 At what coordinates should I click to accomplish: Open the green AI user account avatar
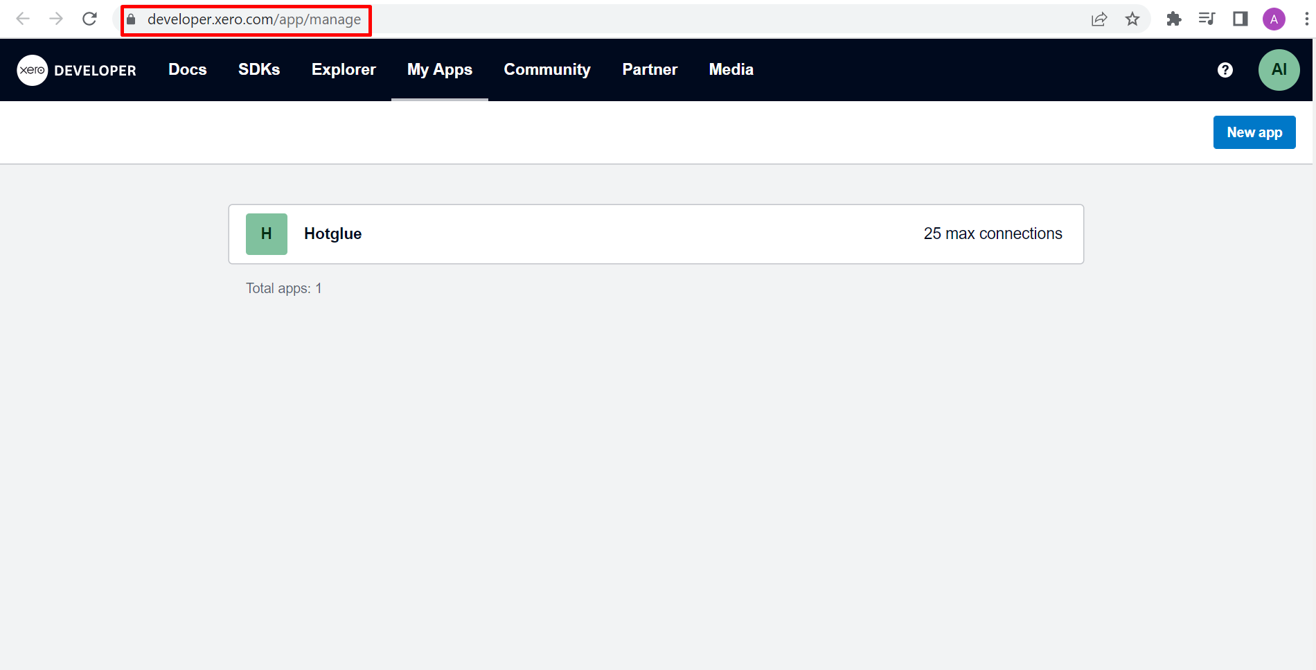click(x=1279, y=70)
